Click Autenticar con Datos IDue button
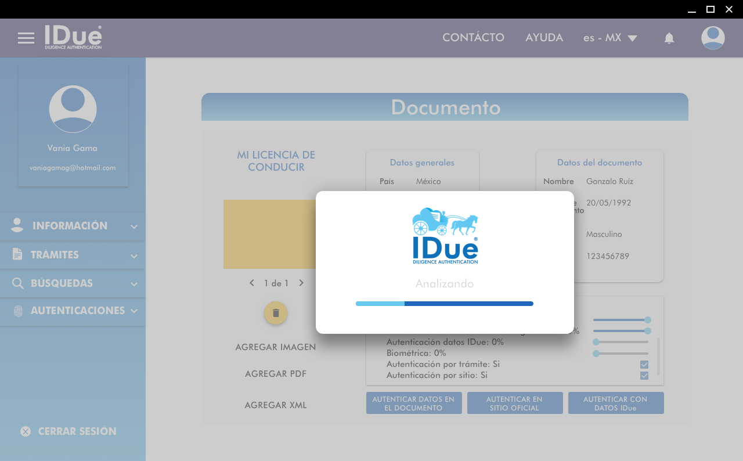Screen dimensions: 743x461 [615, 403]
